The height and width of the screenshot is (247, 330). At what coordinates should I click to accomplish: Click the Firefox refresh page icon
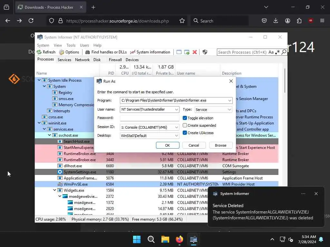pos(31,21)
